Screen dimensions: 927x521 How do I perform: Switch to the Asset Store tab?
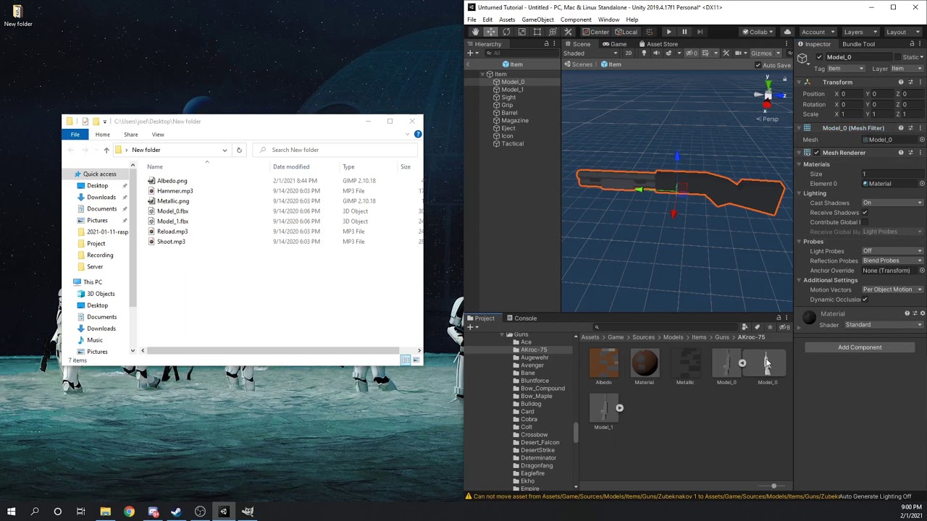coord(658,44)
